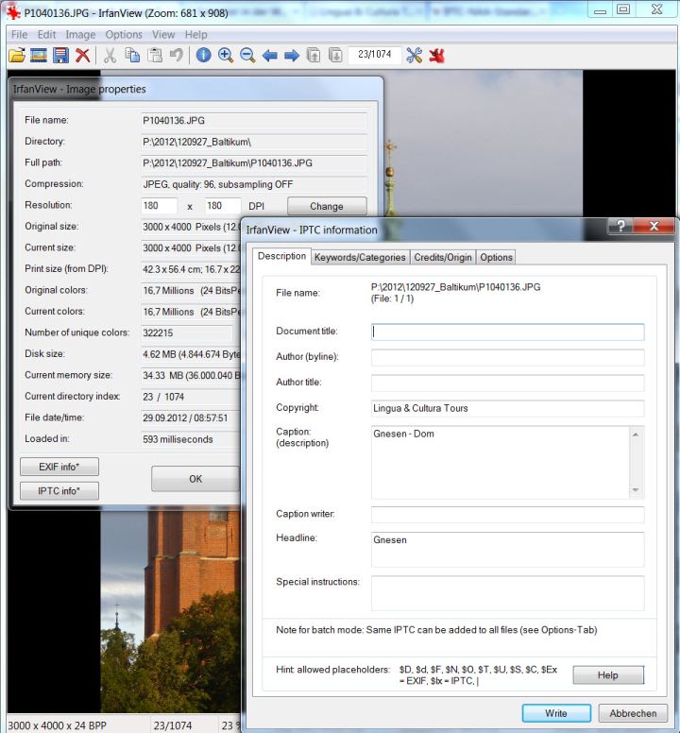The width and height of the screenshot is (680, 733).
Task: Open the Settings wrench-and-screwdriver icon
Action: point(414,55)
